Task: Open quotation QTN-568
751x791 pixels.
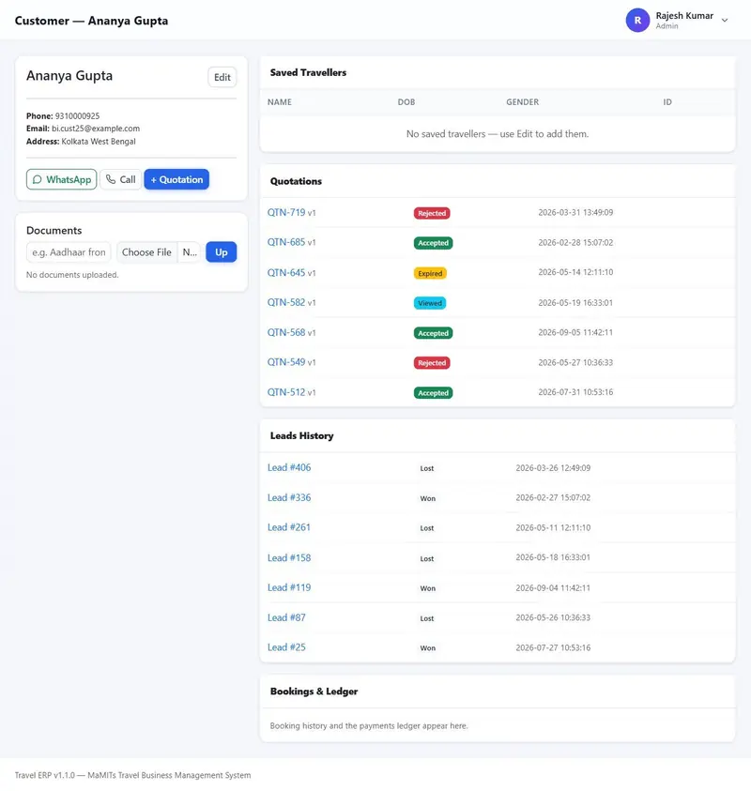Action: coord(286,332)
